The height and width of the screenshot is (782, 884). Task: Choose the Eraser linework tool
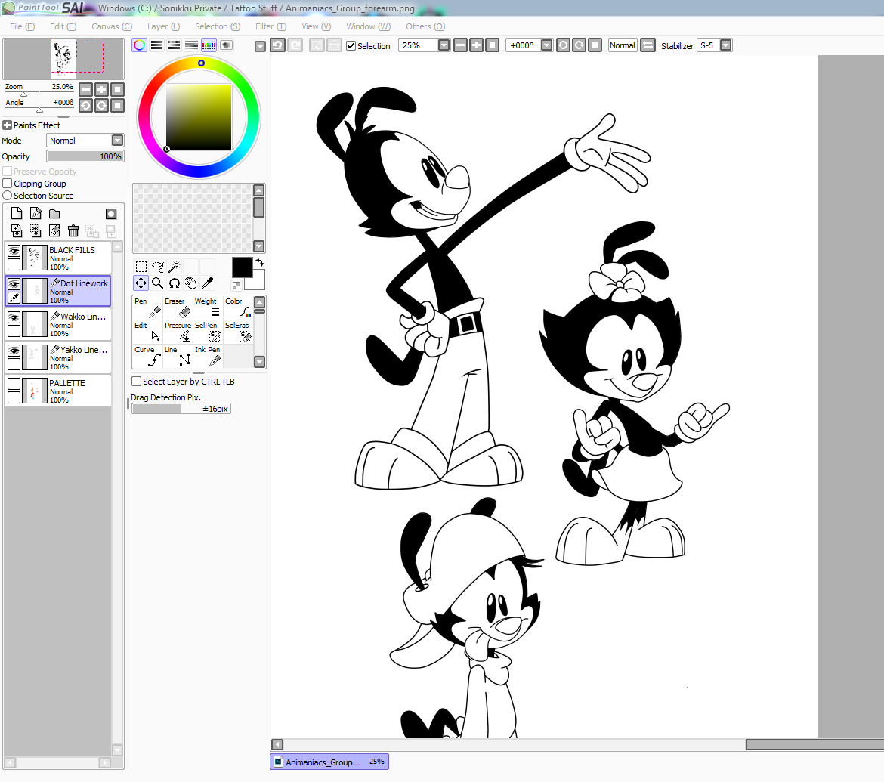[178, 308]
